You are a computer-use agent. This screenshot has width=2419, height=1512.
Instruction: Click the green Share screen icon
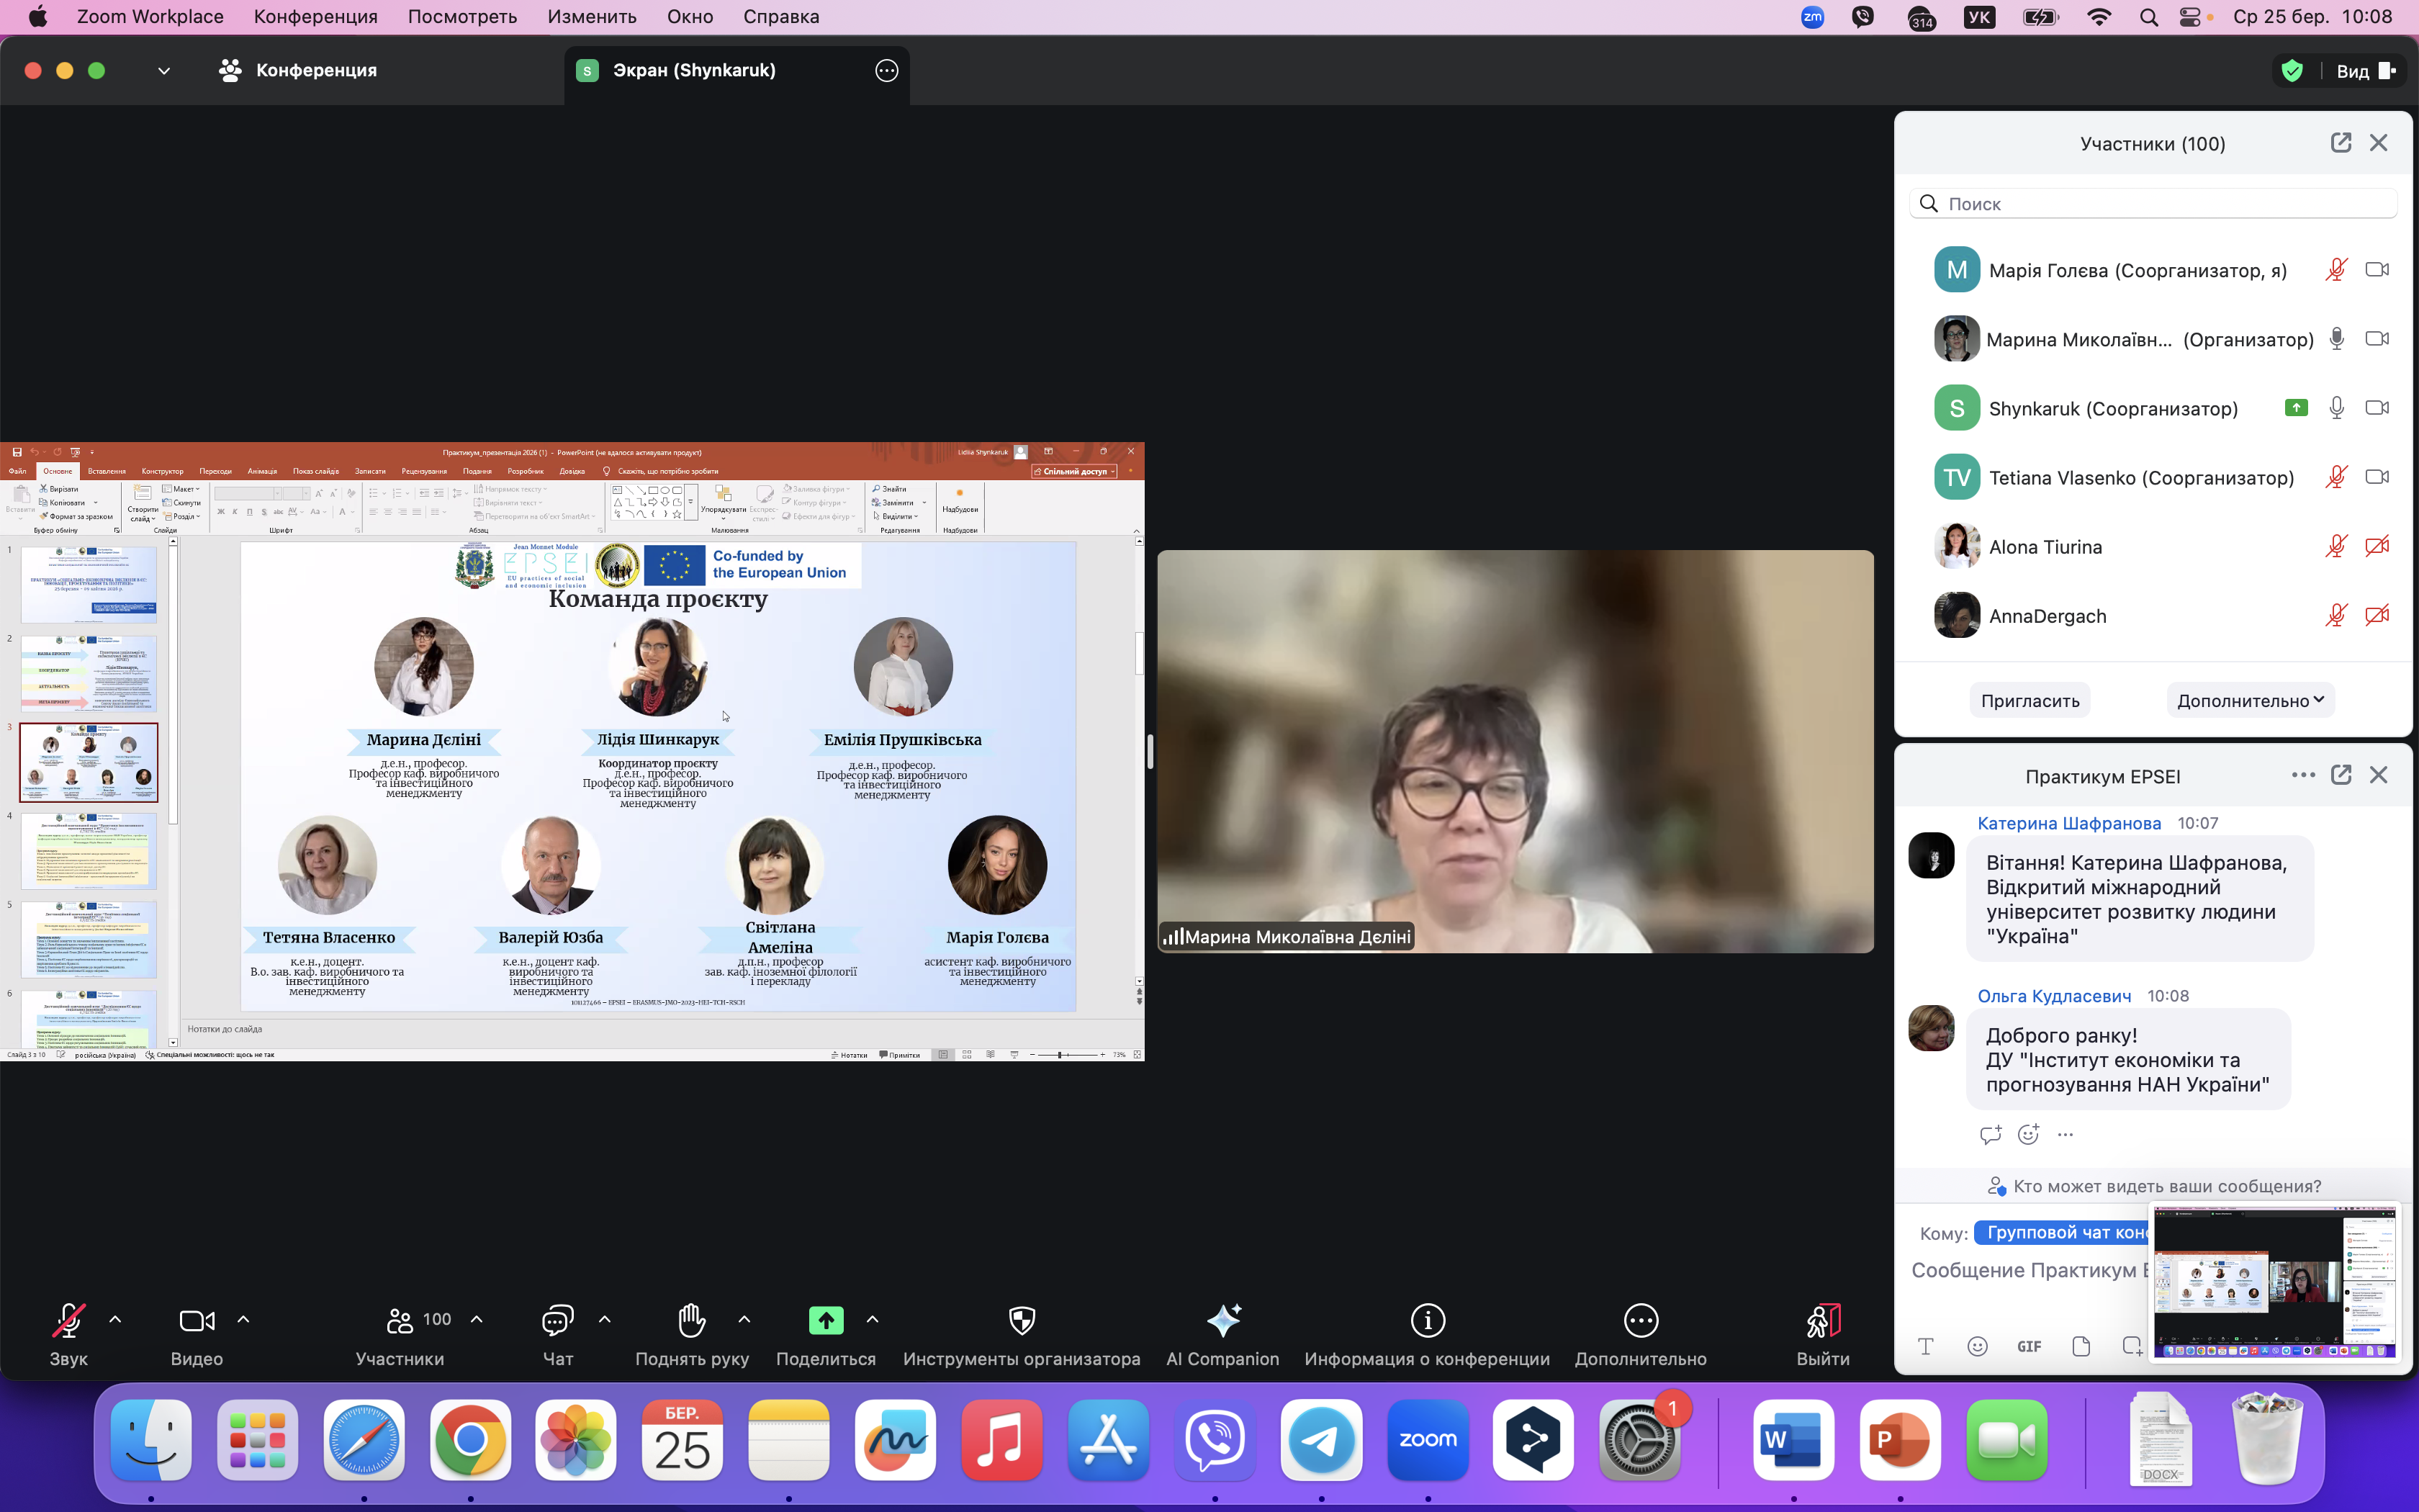[x=826, y=1321]
